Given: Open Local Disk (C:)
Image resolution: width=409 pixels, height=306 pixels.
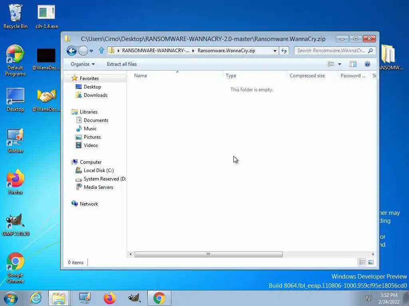Looking at the screenshot, I should [98, 171].
